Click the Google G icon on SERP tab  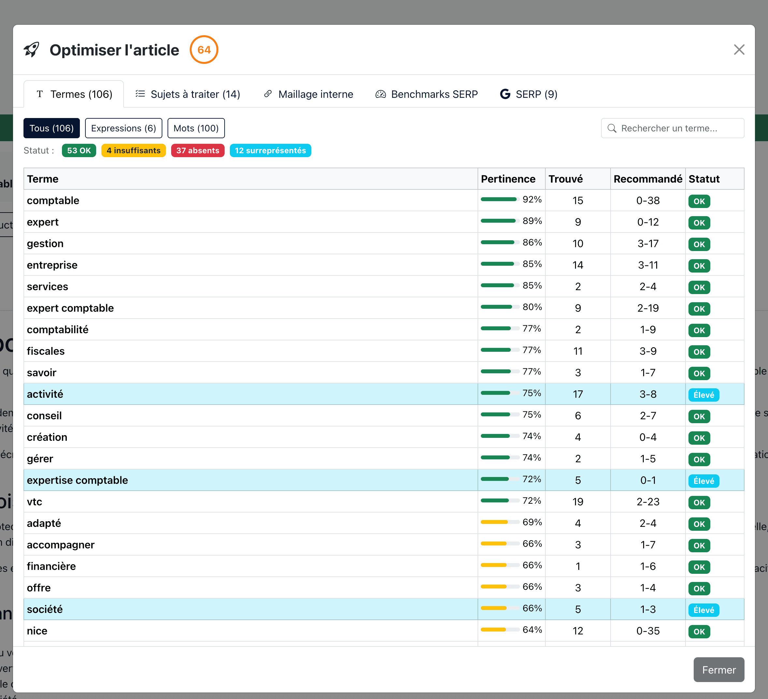[x=505, y=94]
